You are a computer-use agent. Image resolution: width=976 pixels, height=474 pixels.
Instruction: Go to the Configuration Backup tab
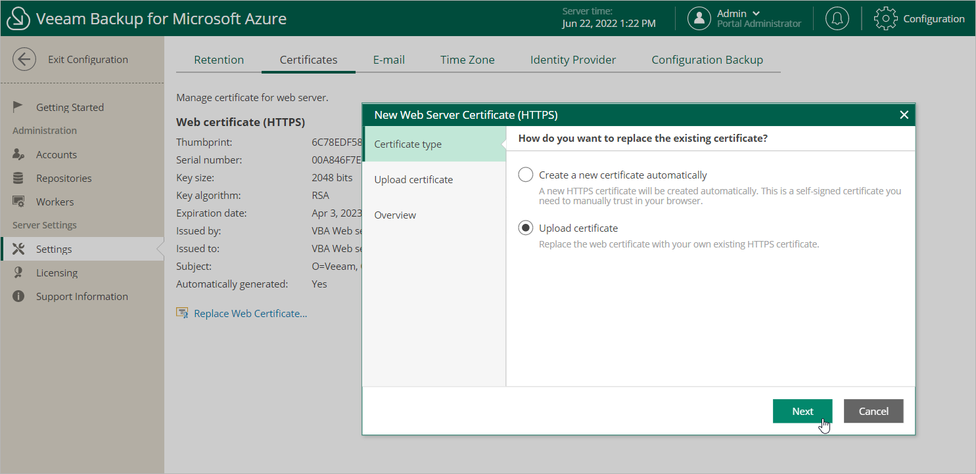tap(707, 60)
